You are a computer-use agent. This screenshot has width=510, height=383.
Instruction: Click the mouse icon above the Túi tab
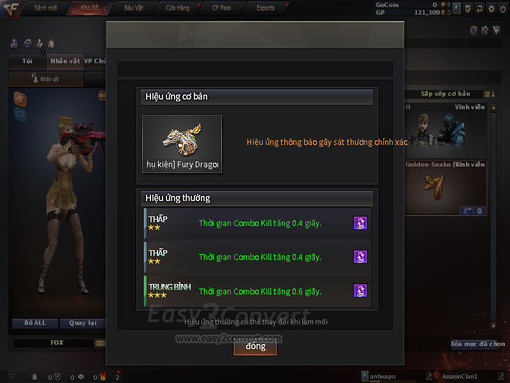pyautogui.click(x=52, y=43)
